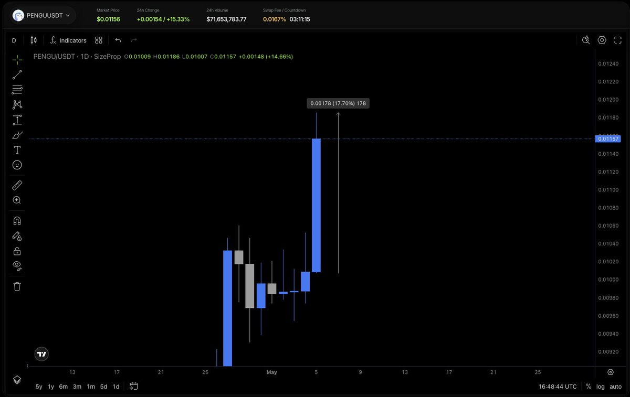Select the trend line drawing tool

point(17,74)
